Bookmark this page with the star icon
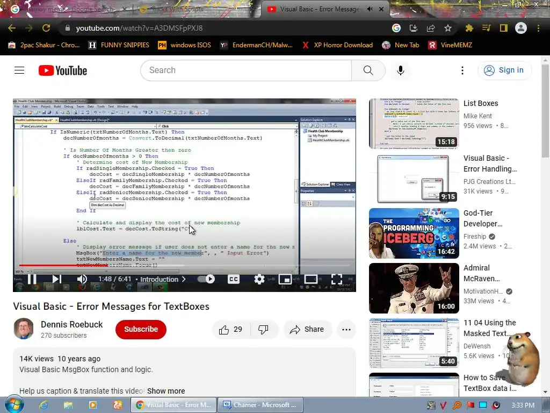The height and width of the screenshot is (413, 550). coord(448,28)
